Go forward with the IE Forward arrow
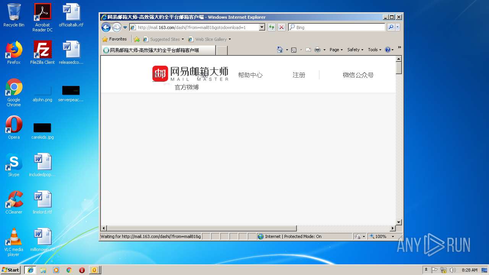 [x=117, y=27]
